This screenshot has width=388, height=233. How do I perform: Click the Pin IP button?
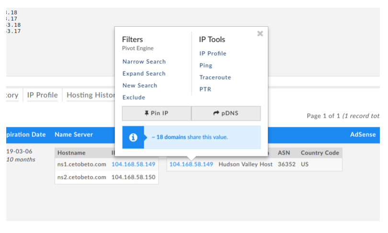[157, 113]
